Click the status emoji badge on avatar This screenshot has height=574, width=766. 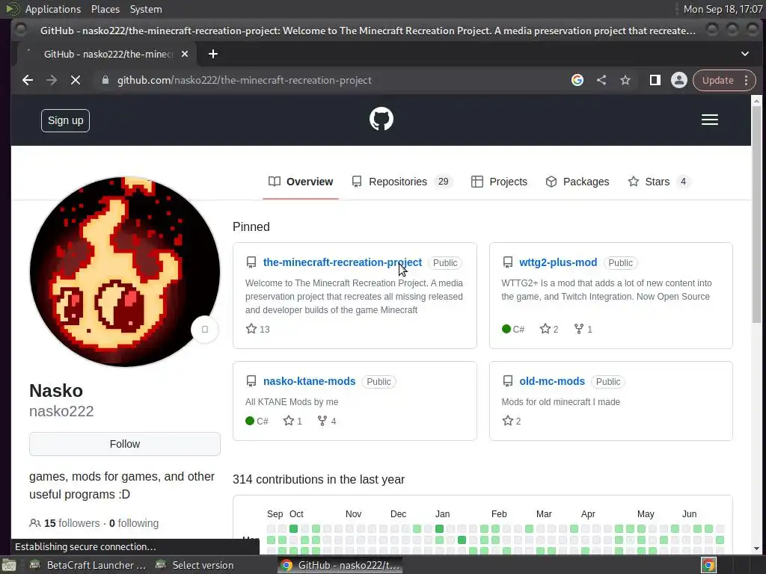pos(205,330)
